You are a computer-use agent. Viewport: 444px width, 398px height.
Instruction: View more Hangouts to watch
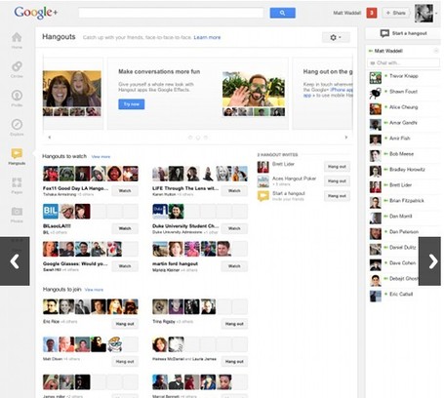tap(101, 157)
